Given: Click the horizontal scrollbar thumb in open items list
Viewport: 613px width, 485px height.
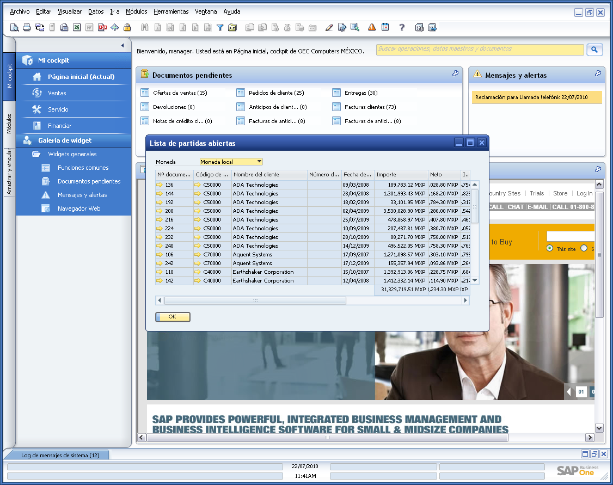Looking at the screenshot, I should point(255,300).
